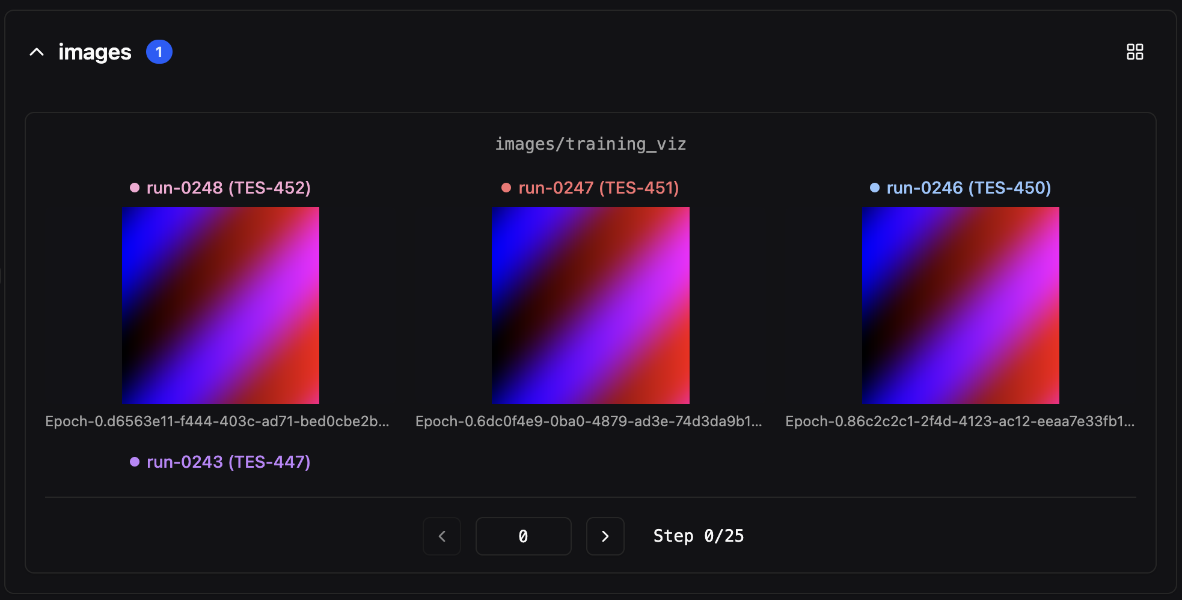Click the Epoch-0.86c2c2c1 filename under run-0246
1182x600 pixels.
click(x=960, y=421)
